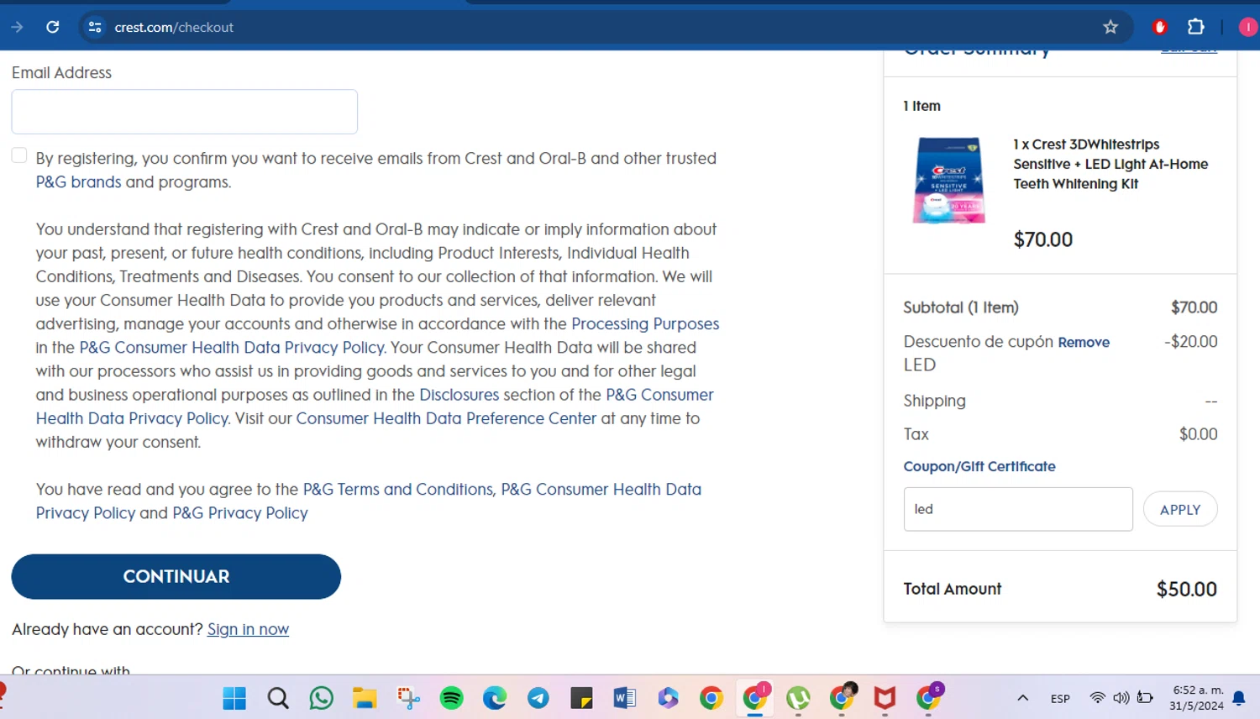Focus the Email Address field
This screenshot has width=1260, height=719.
185,112
